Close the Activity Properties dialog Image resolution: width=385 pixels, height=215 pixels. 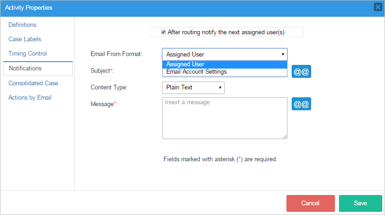[378, 7]
